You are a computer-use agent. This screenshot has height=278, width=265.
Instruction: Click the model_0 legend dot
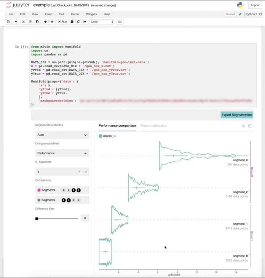tap(101, 136)
